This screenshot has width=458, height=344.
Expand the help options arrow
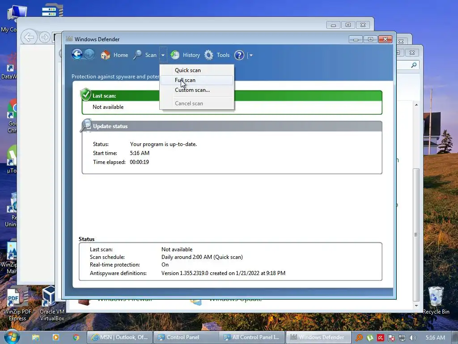click(251, 55)
